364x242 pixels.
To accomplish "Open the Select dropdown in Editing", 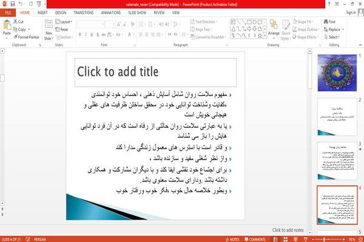I will [332, 37].
